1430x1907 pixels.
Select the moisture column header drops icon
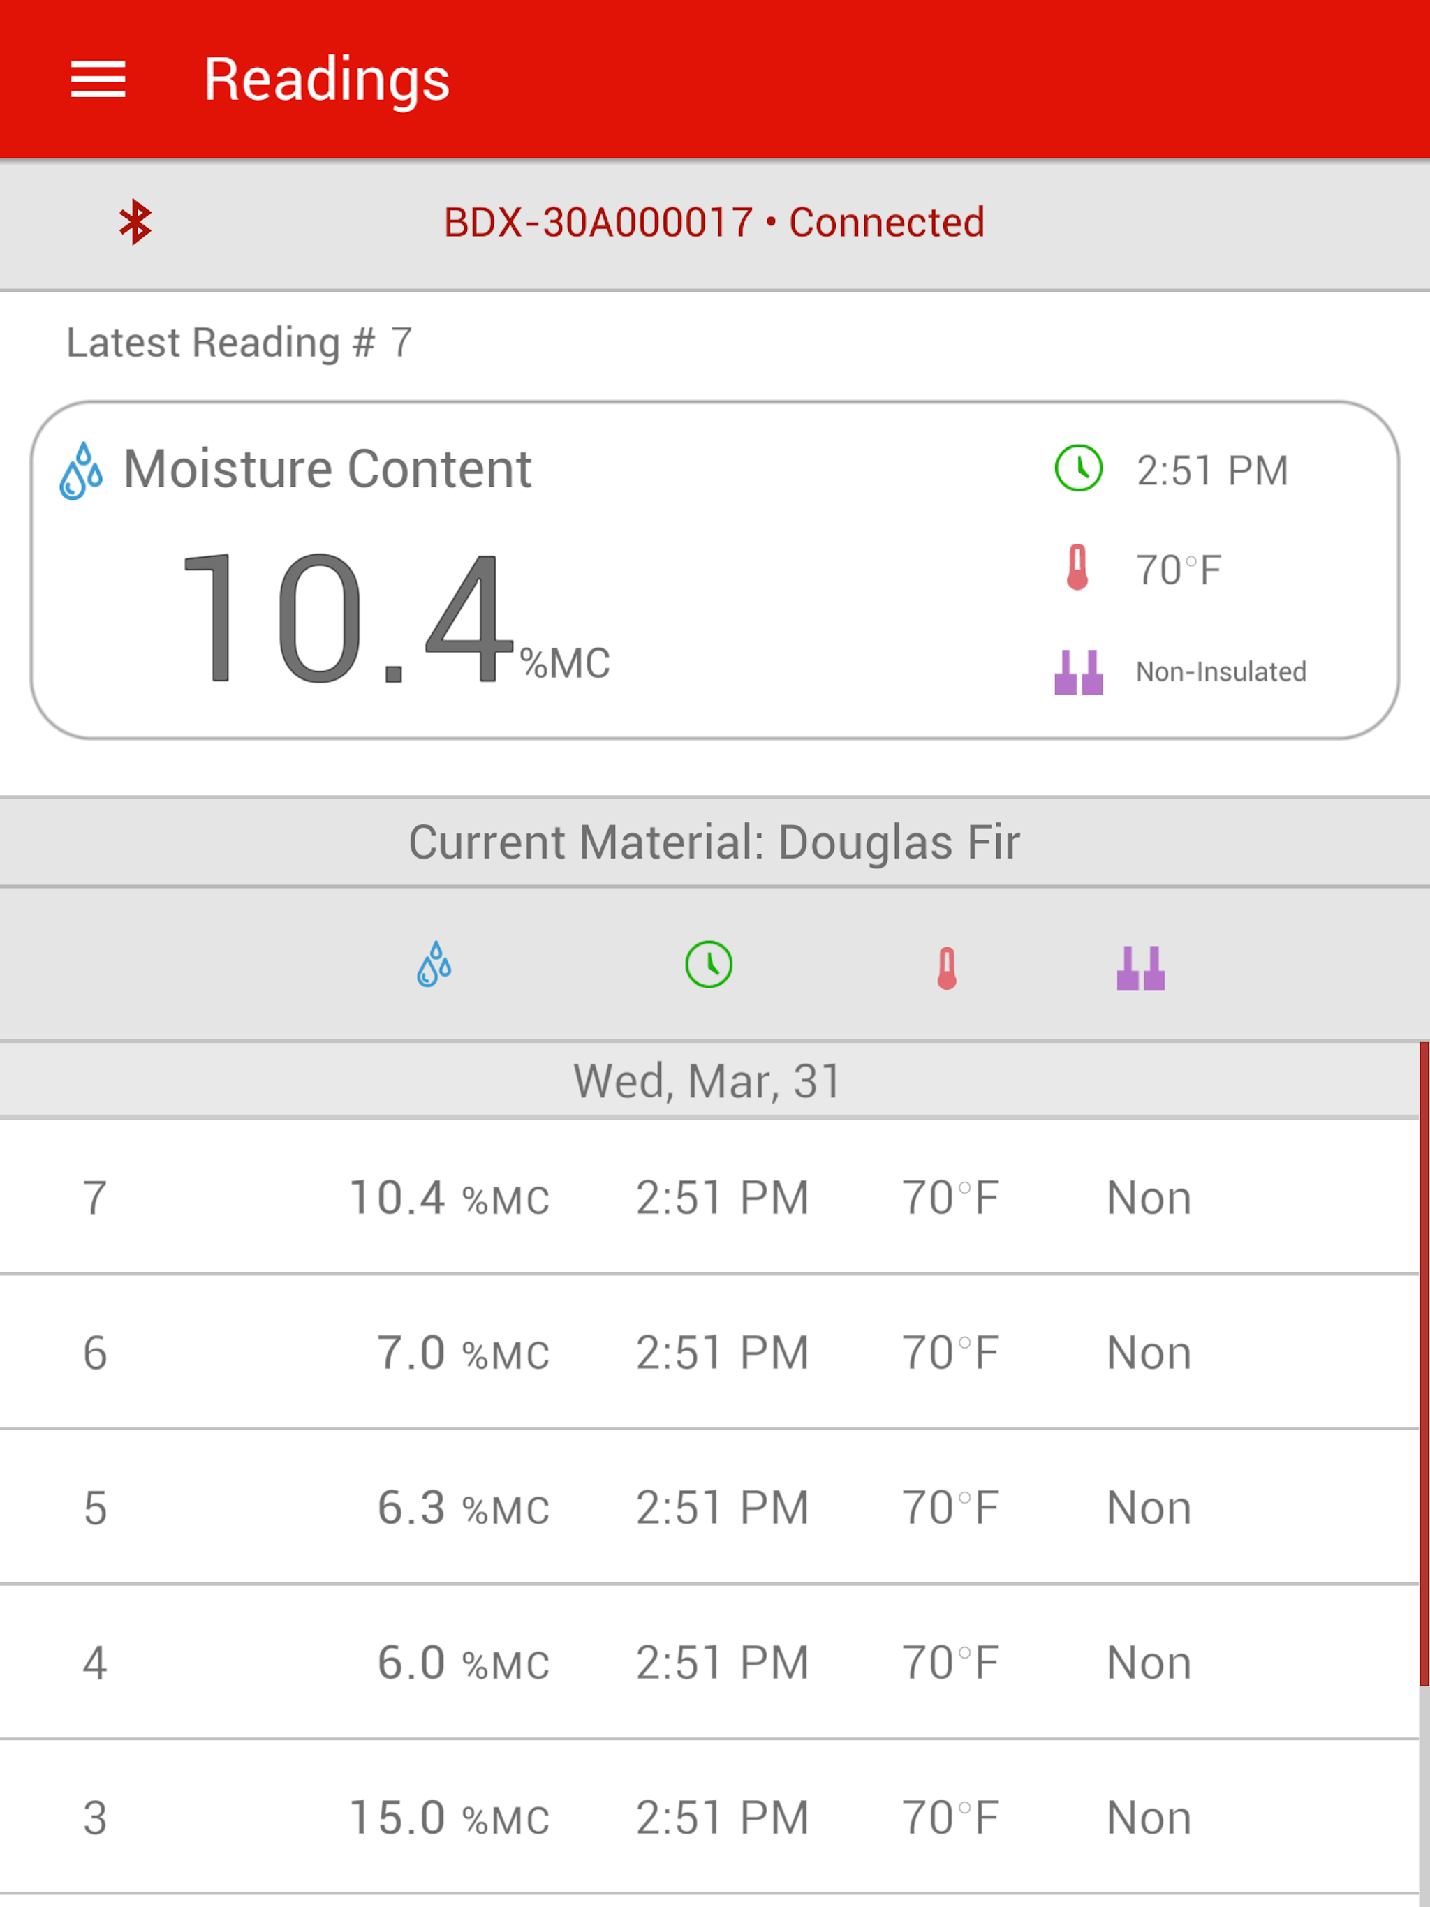(434, 964)
